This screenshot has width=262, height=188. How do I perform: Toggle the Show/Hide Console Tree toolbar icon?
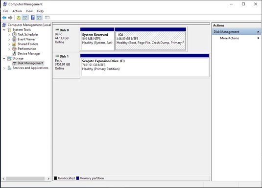(25, 17)
